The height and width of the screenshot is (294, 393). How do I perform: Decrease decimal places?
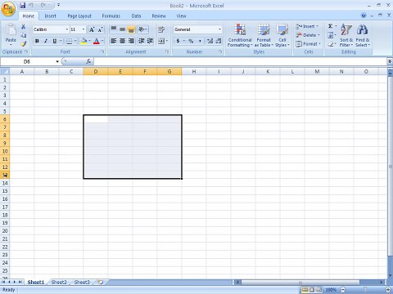click(219, 41)
